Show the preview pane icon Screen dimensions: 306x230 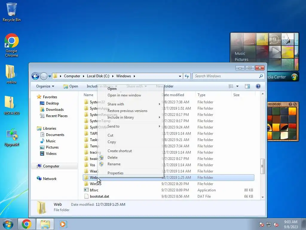pos(247,86)
